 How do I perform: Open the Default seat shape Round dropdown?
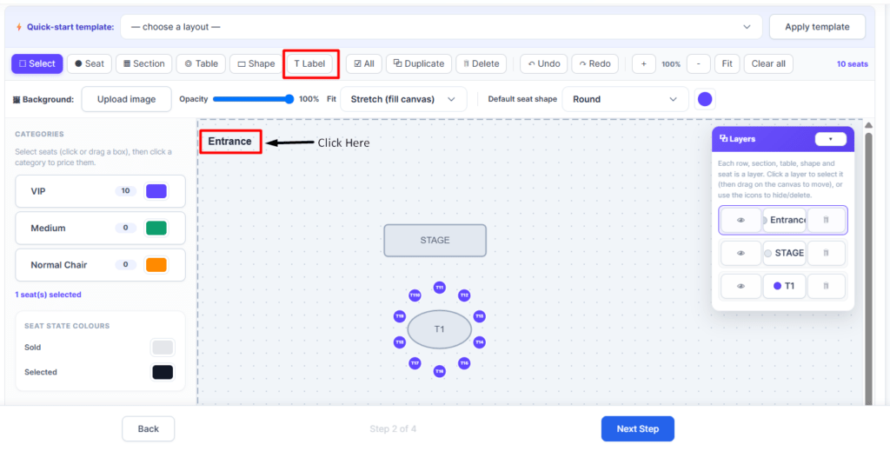(x=626, y=99)
